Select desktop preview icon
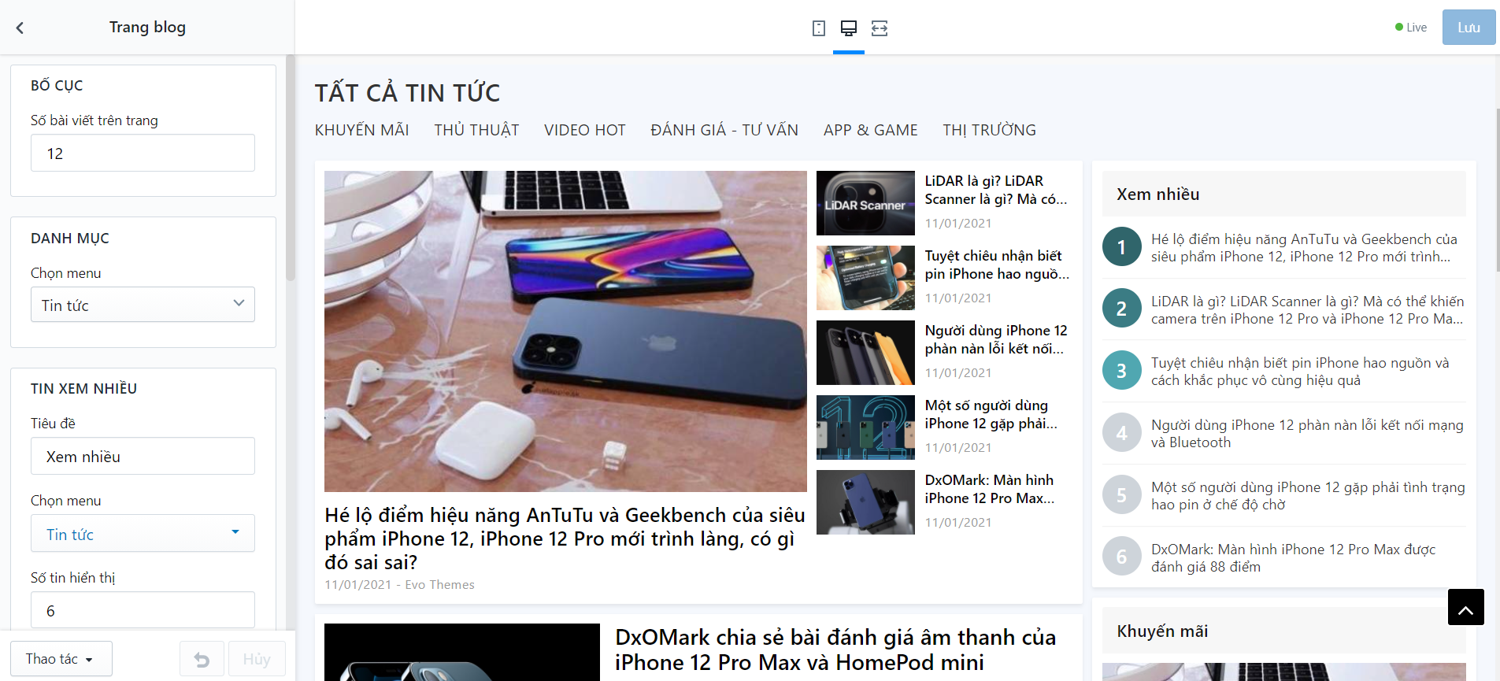The image size is (1500, 681). pos(849,28)
